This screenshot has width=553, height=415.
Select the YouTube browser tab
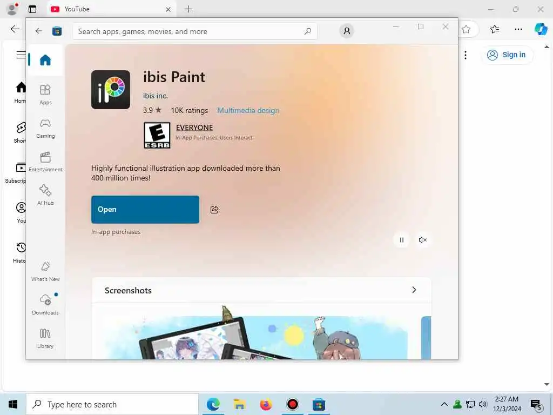[x=110, y=9]
